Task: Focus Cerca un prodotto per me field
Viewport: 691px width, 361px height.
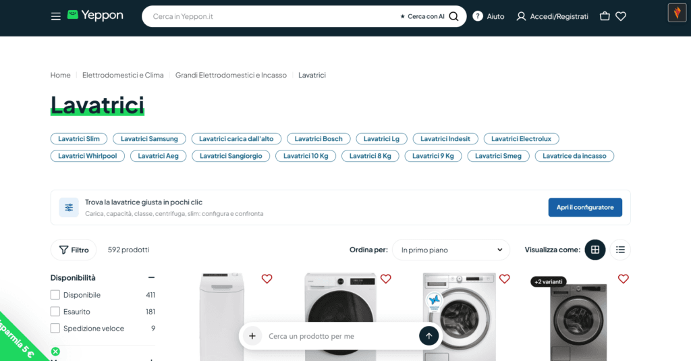Action: pos(339,336)
